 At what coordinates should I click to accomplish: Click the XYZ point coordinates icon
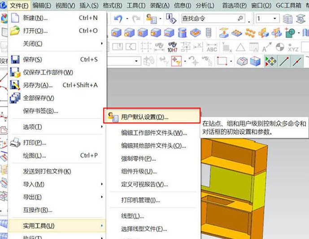(x=293, y=47)
